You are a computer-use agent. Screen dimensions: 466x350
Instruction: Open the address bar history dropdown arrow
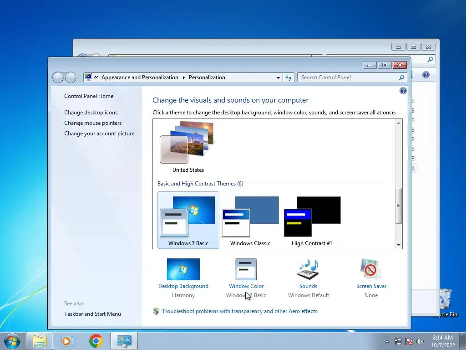coord(278,77)
